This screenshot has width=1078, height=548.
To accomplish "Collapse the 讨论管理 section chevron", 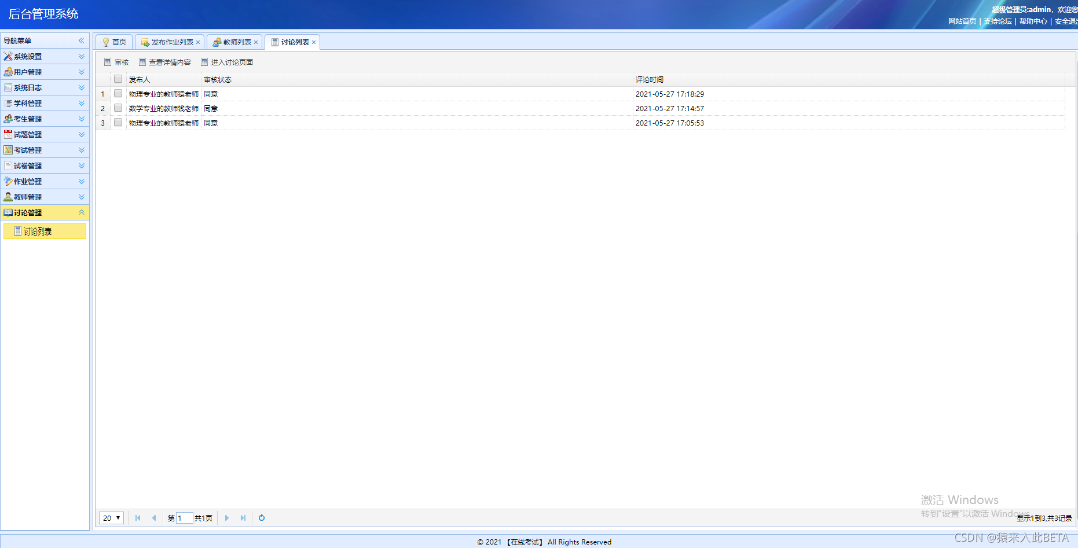I will pos(82,213).
